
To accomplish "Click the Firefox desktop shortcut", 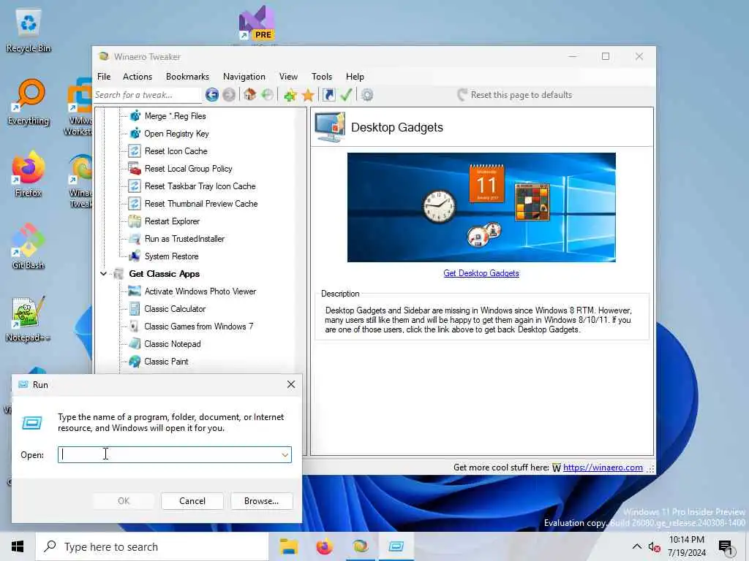I will click(x=29, y=174).
